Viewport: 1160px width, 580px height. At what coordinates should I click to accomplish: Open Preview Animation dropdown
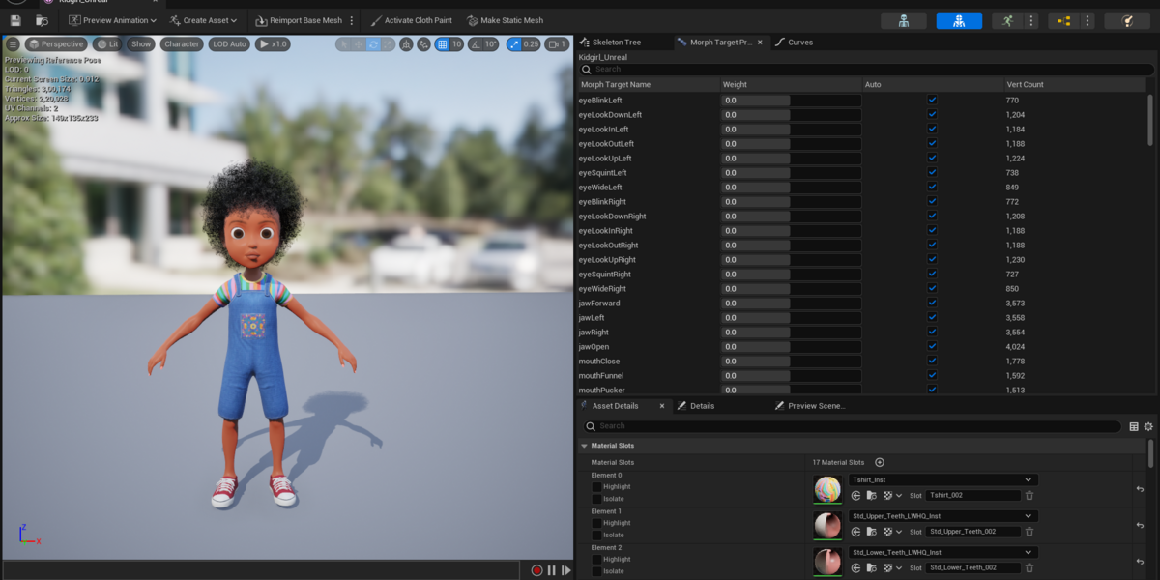(x=112, y=20)
